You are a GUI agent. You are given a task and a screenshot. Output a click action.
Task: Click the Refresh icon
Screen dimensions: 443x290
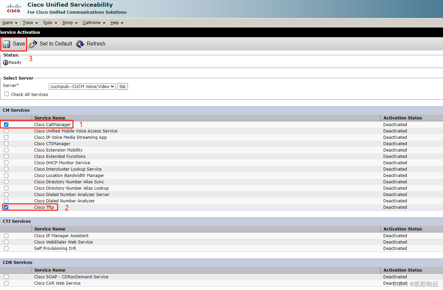(80, 44)
